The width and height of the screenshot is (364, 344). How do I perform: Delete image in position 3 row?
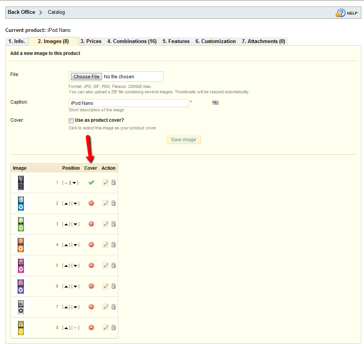(114, 224)
